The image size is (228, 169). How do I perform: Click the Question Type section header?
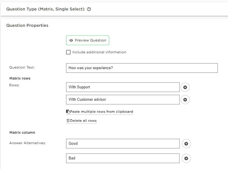coord(45,9)
